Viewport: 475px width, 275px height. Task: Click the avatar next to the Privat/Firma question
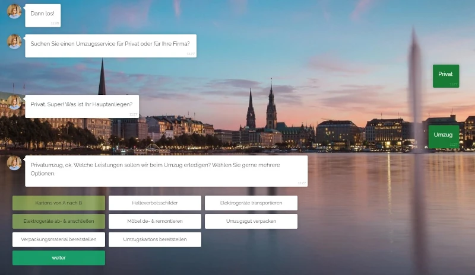coord(14,41)
